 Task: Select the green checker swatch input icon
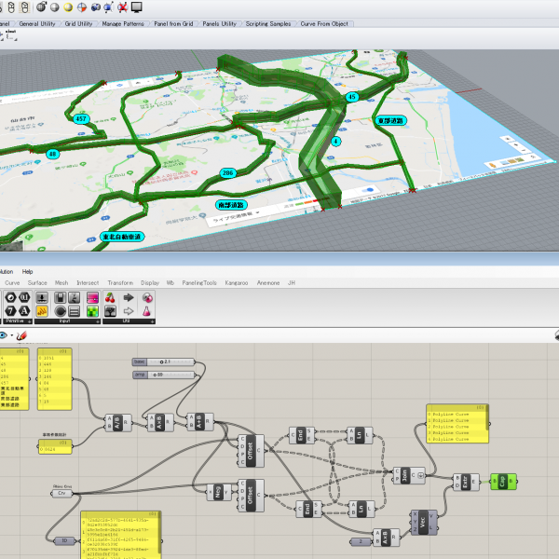pos(92,311)
